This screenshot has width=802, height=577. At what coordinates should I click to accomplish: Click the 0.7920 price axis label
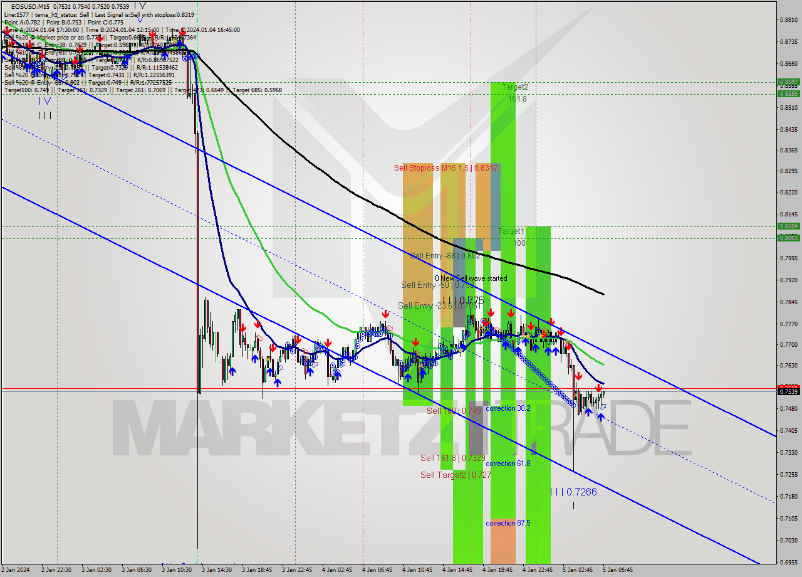(x=788, y=280)
